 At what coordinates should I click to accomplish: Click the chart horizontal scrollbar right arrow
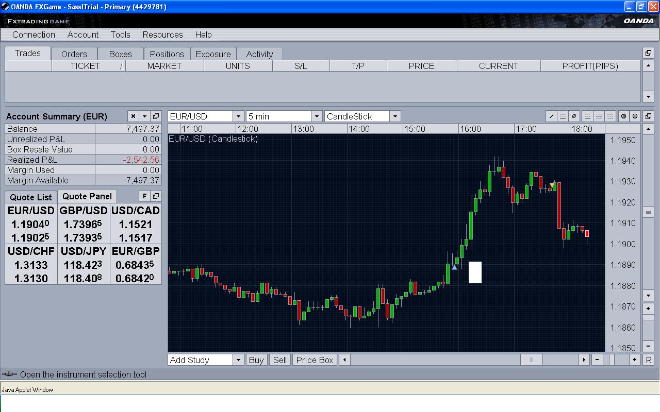click(584, 360)
